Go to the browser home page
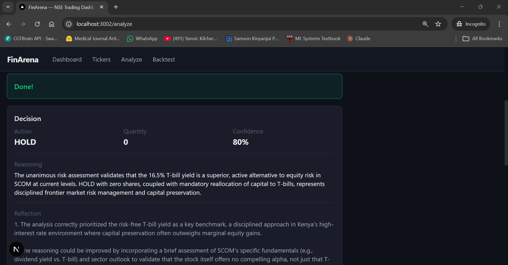This screenshot has width=508, height=265. [x=52, y=24]
